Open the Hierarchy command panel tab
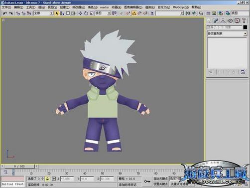Screen dimensions: 250x188 (x=223, y=21)
